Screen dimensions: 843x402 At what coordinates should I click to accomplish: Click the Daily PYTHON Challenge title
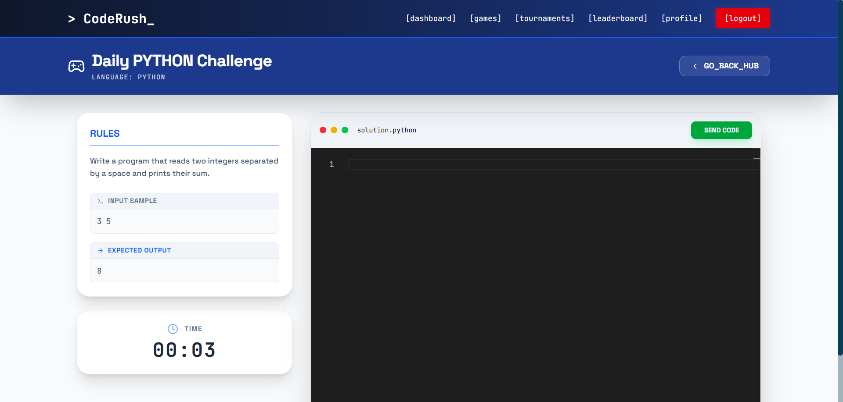point(182,61)
